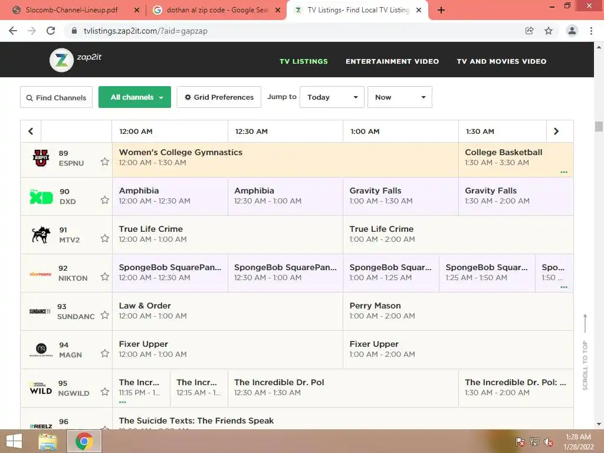Screen dimensions: 604x453
Task: Open Chrome three-dot menu
Action: coord(591,31)
